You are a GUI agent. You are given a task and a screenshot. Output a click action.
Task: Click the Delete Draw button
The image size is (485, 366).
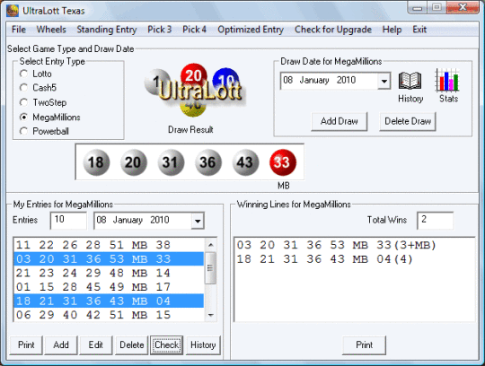pos(408,121)
